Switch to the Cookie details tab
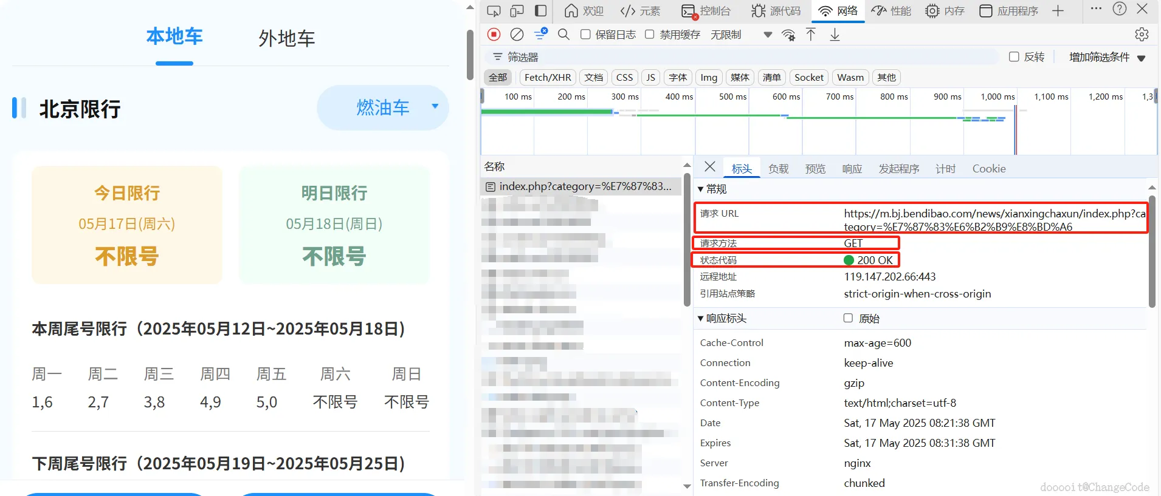 pos(989,169)
